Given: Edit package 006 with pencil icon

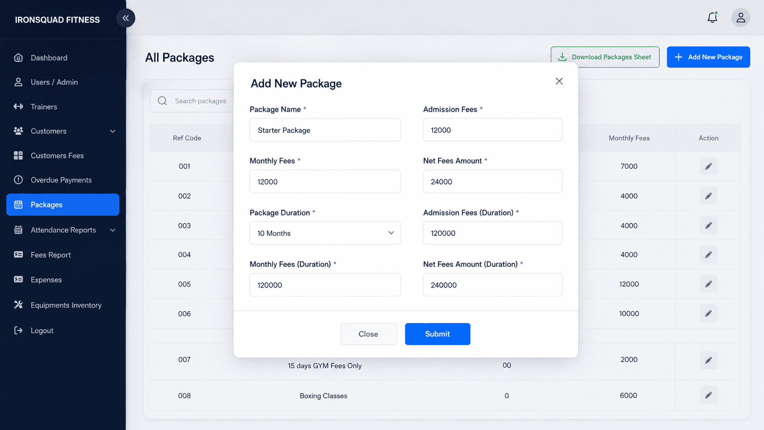Looking at the screenshot, I should point(708,313).
